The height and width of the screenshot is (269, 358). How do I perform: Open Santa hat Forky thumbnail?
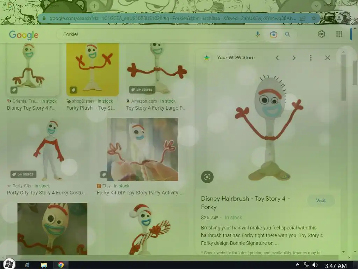pos(147,228)
